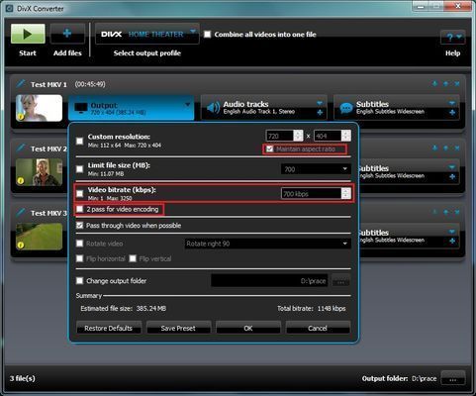Click the green Start play icon
The image size is (476, 396).
point(28,34)
